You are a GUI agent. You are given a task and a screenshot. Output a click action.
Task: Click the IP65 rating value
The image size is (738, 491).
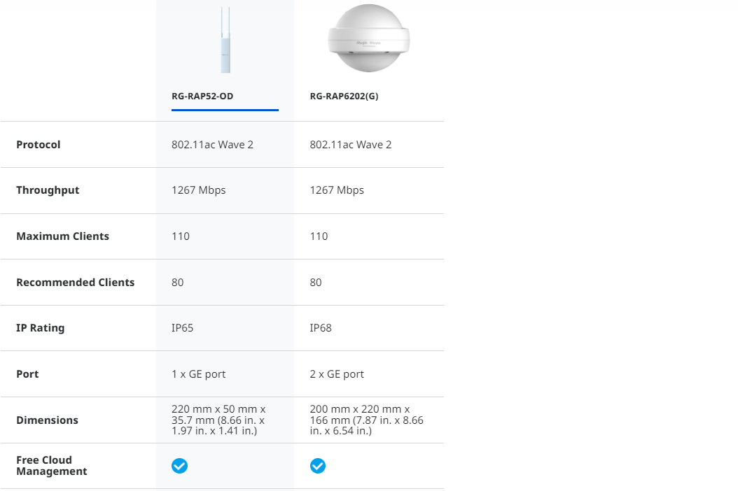point(182,328)
